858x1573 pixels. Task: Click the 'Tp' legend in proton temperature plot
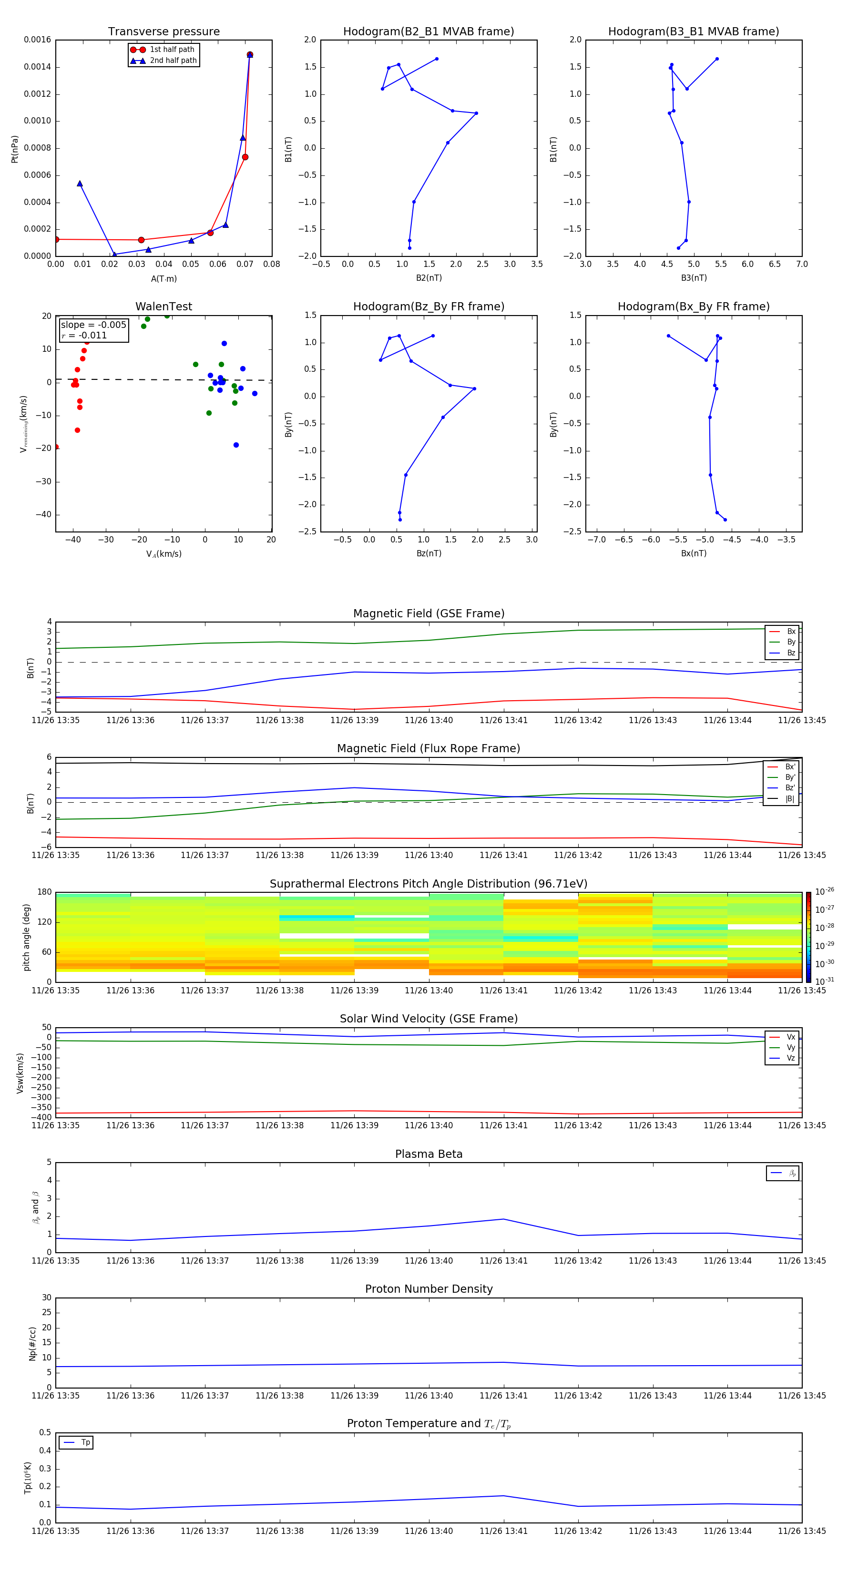tap(76, 1442)
